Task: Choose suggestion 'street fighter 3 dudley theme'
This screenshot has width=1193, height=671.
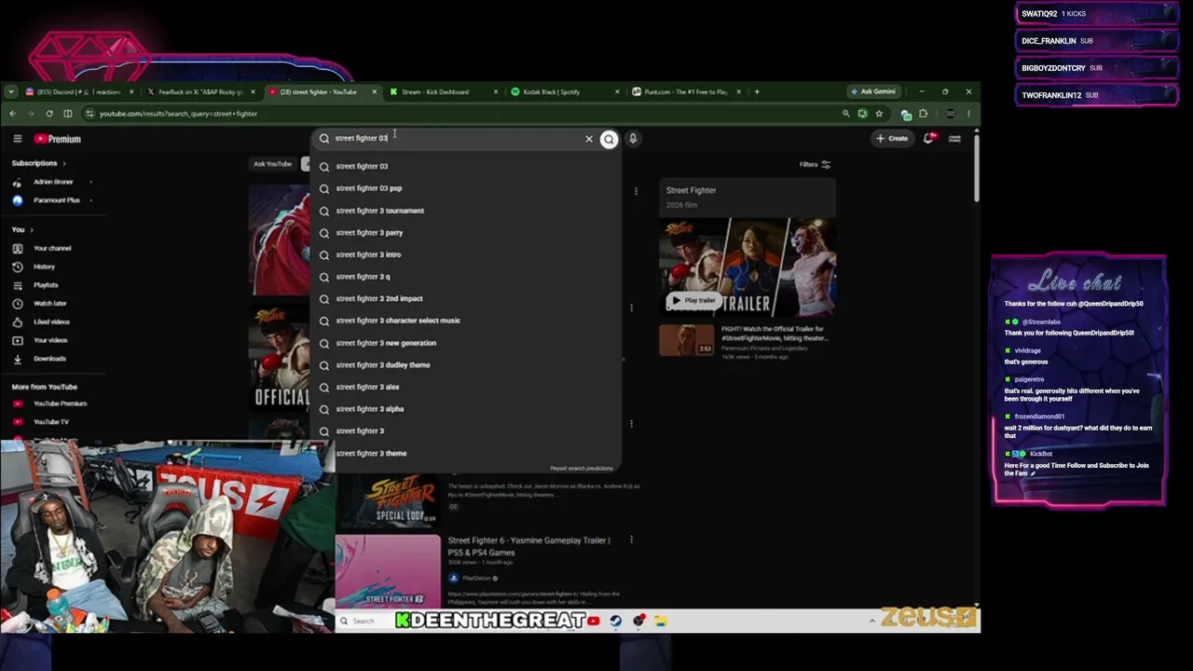Action: 466,365
